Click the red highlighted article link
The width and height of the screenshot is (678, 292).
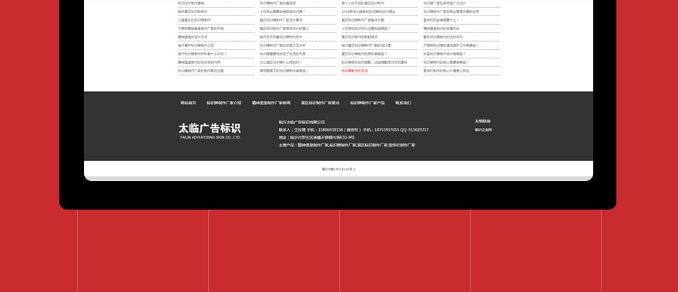point(354,71)
